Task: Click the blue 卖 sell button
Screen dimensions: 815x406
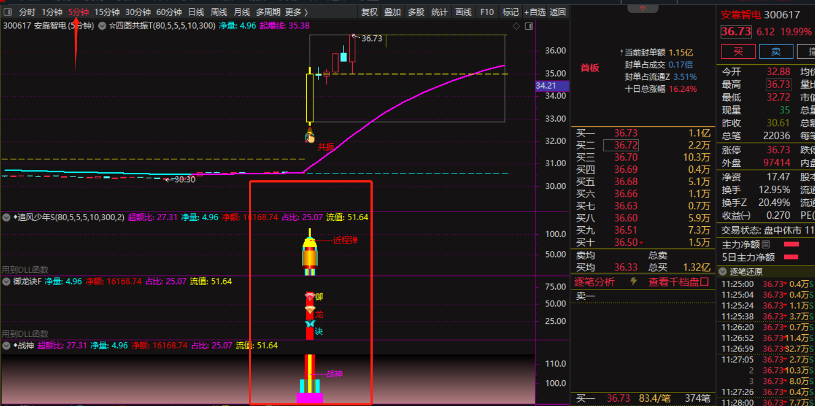Action: 776,52
